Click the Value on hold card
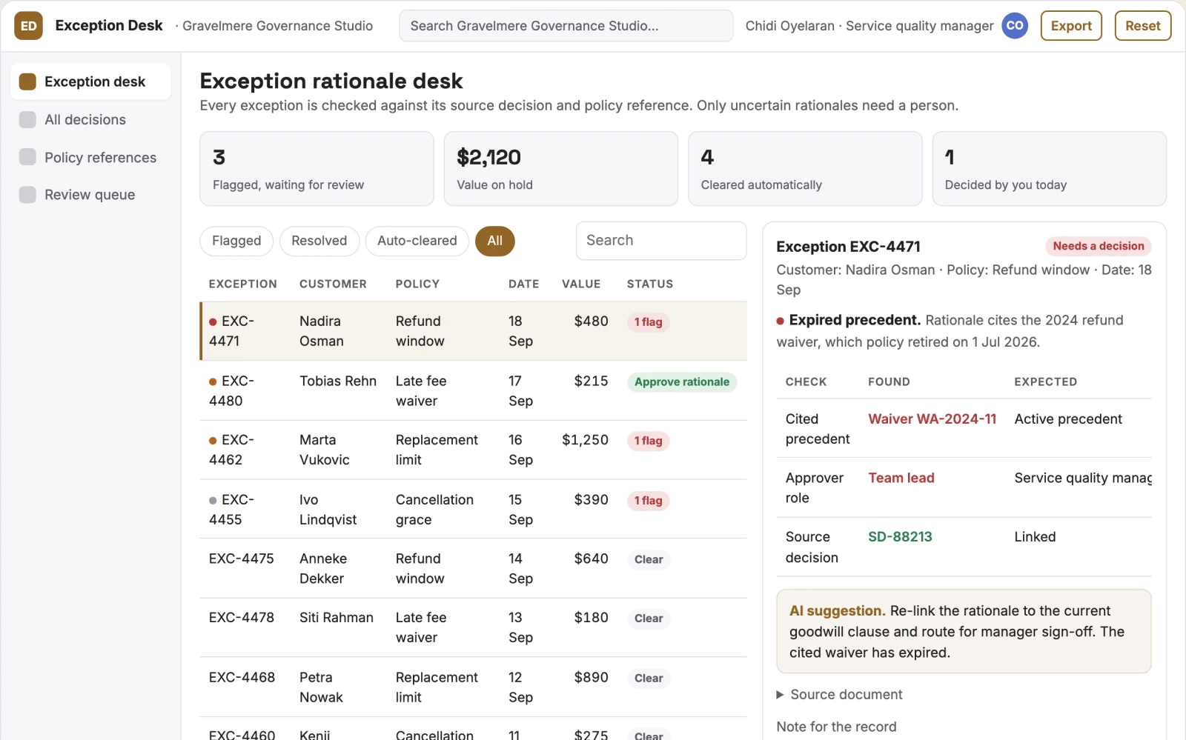Screen dimensions: 1186x740 coord(561,169)
